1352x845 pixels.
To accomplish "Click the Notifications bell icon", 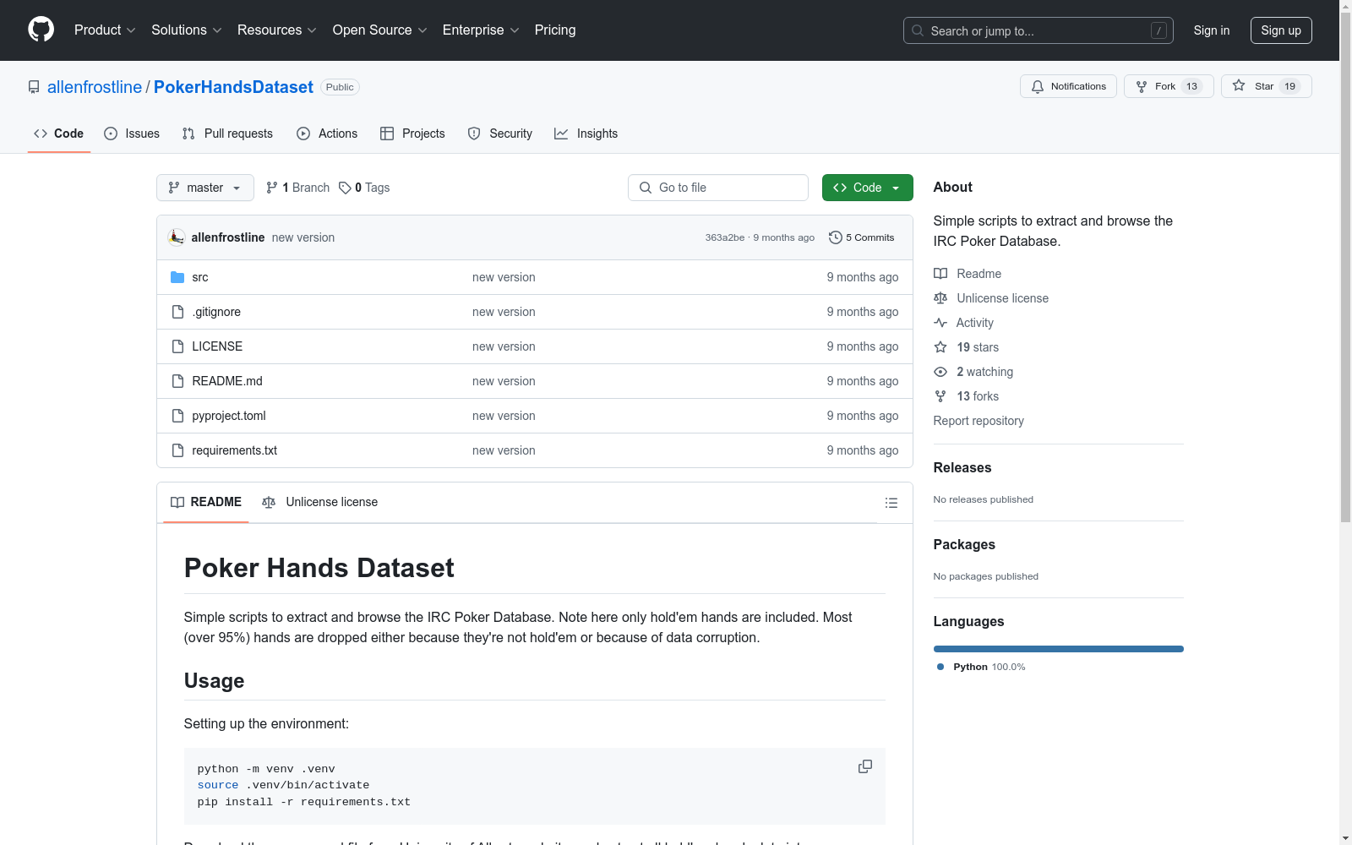I will click(x=1038, y=86).
